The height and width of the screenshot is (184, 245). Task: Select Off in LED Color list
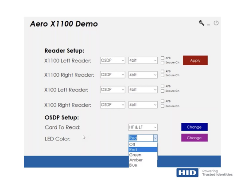143,145
